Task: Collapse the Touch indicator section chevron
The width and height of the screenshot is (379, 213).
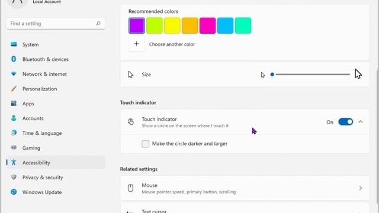Action: (361, 122)
